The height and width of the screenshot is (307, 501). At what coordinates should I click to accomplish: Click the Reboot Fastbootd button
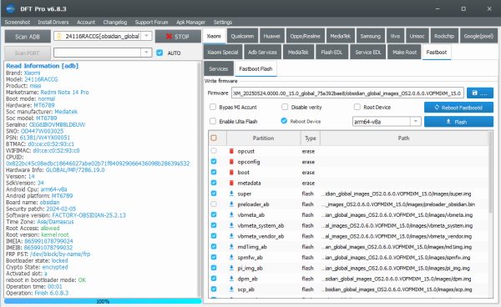pyautogui.click(x=458, y=108)
